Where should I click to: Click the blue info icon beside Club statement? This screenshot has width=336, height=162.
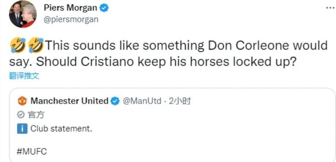point(22,129)
